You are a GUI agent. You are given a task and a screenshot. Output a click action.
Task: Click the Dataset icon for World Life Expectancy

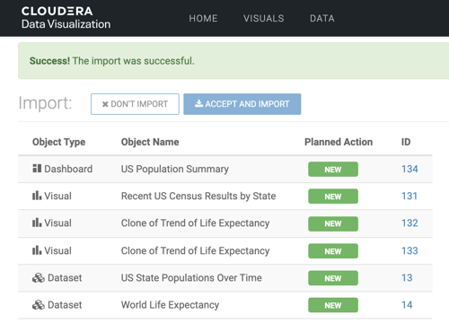(39, 305)
